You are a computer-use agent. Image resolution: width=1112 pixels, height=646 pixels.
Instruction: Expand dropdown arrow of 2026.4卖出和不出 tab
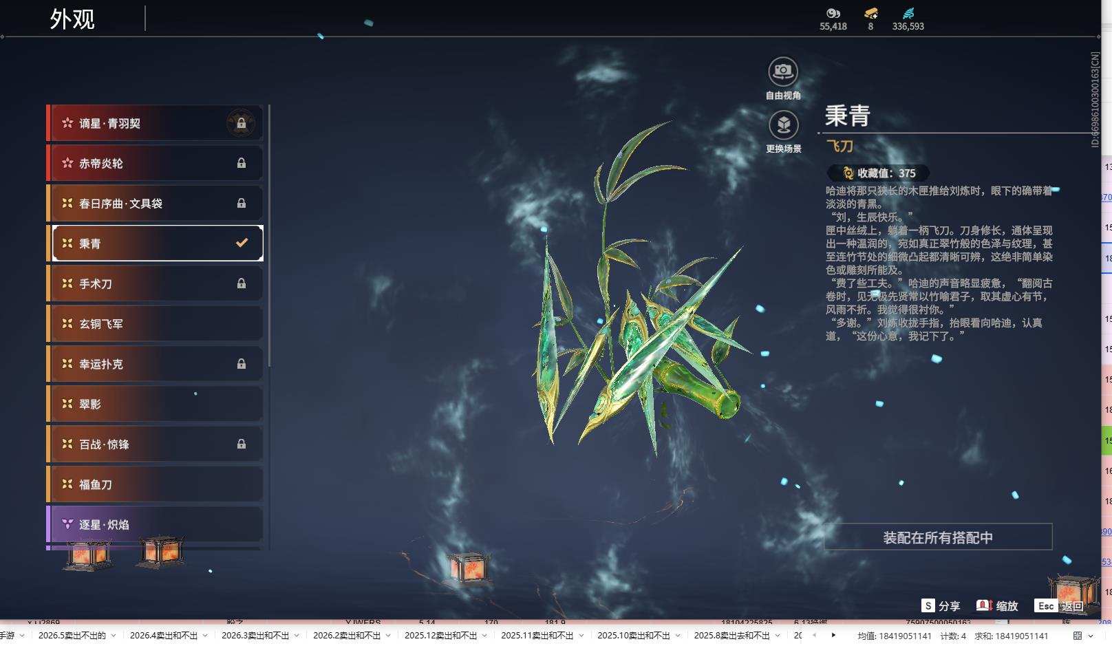click(205, 636)
